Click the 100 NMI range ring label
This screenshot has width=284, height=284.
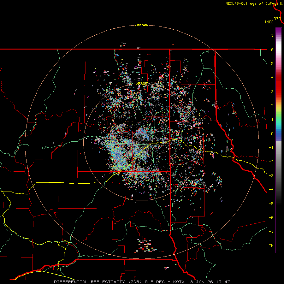pyautogui.click(x=142, y=25)
